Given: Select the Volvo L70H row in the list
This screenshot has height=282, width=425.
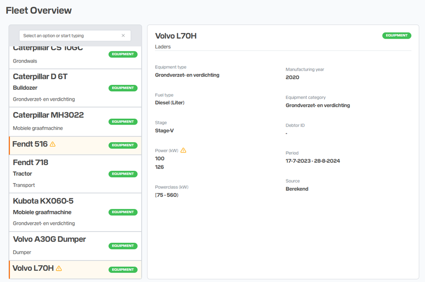Looking at the screenshot, I should tap(76, 270).
